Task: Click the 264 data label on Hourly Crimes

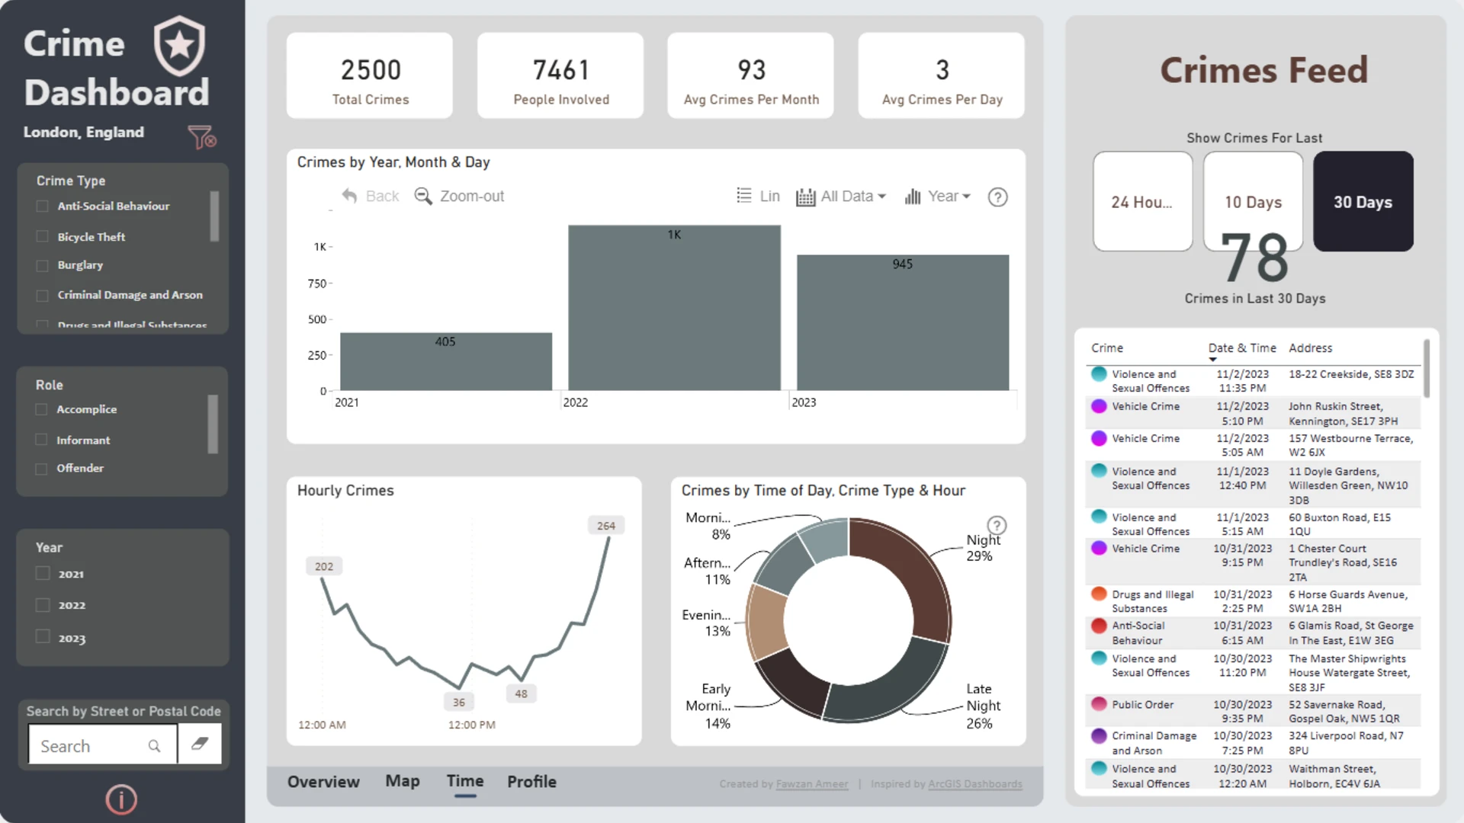Action: [x=606, y=526]
